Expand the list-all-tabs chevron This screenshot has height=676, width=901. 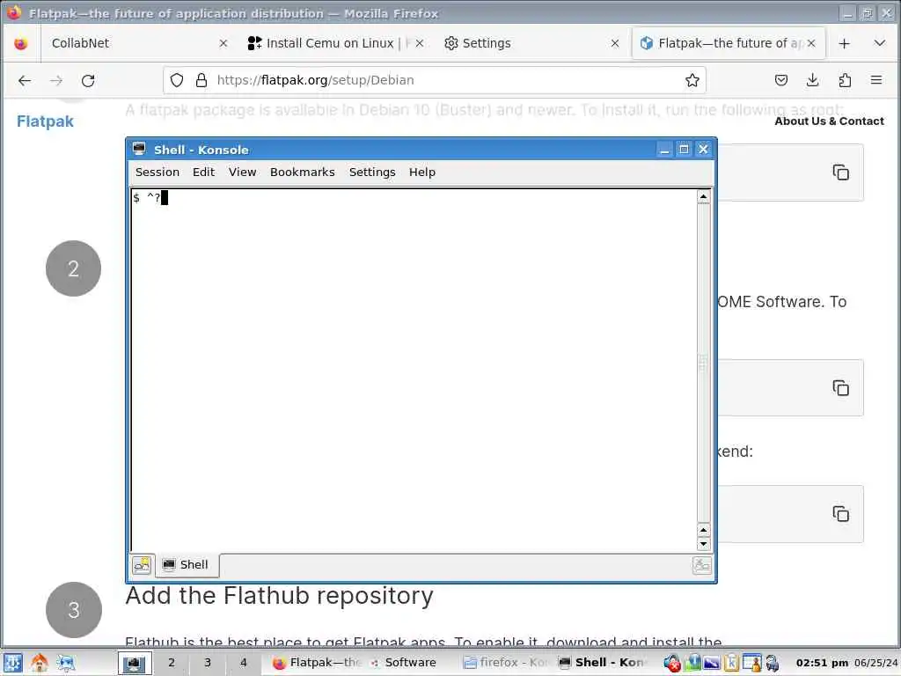pyautogui.click(x=879, y=44)
